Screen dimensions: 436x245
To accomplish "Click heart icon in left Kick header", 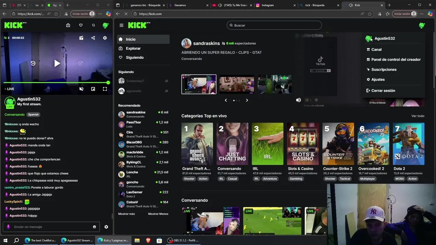I will (x=81, y=25).
